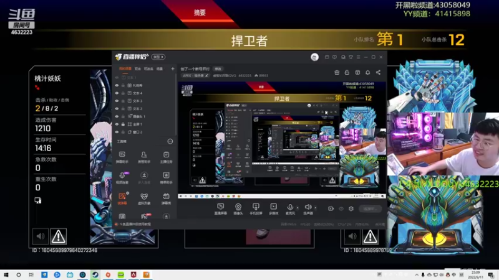
Task: Add a new scene with the plus icon
Action: [173, 68]
